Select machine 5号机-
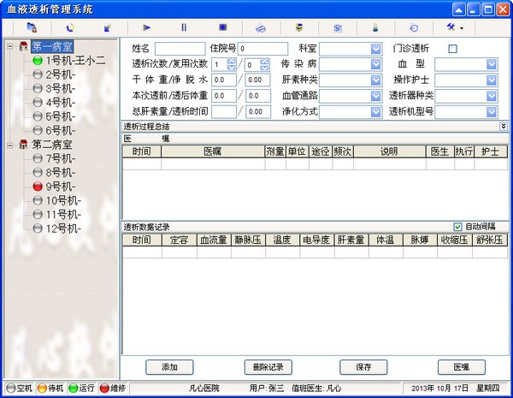 [x=55, y=116]
